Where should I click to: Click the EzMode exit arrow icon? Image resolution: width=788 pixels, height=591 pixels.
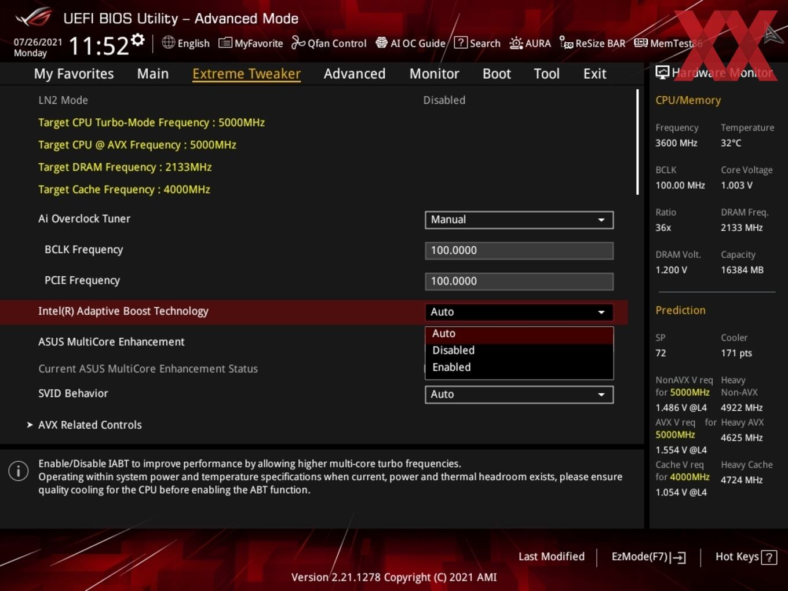click(678, 557)
